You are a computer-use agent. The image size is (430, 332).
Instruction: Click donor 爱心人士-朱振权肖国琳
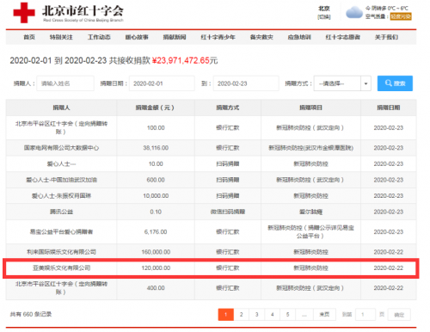(x=61, y=196)
